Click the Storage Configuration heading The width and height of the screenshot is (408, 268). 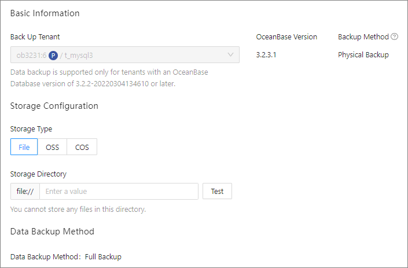(x=54, y=106)
